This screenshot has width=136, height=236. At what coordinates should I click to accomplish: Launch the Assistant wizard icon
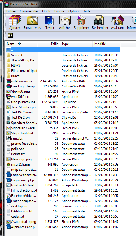coord(118,20)
